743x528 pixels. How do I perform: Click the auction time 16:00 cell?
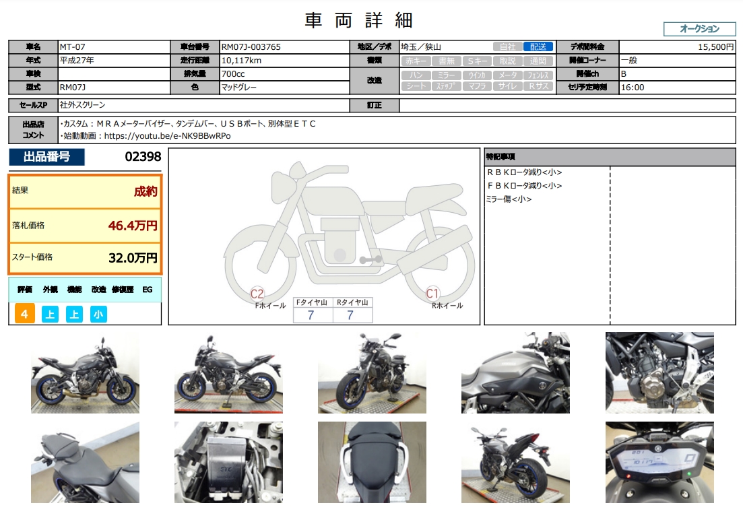677,87
